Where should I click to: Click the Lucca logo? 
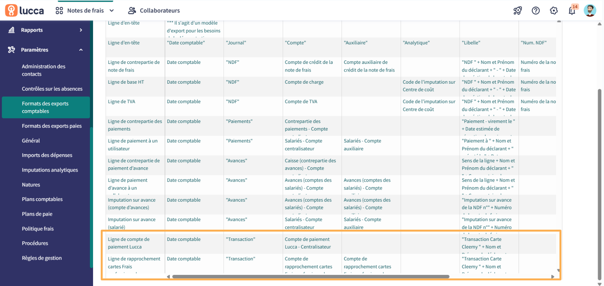point(24,10)
